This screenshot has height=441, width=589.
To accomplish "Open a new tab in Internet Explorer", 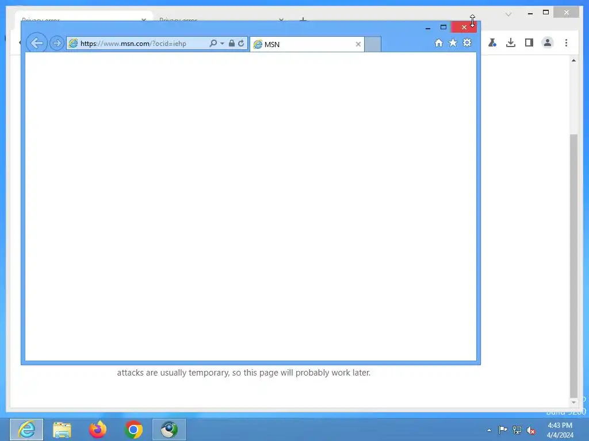I will 373,44.
